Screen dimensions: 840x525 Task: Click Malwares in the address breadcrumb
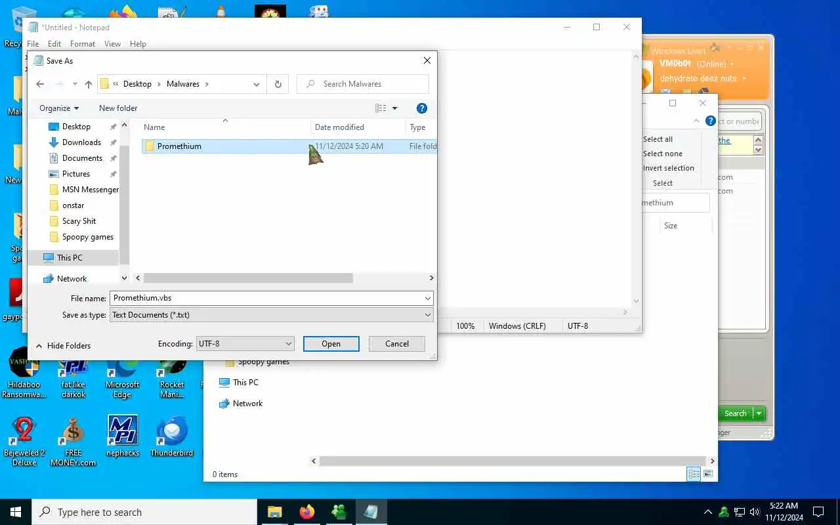183,84
